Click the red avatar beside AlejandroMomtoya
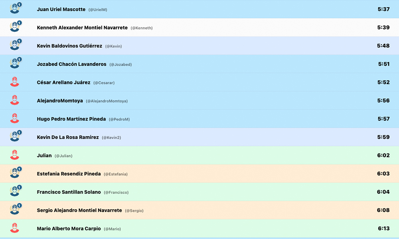This screenshot has width=399, height=239. point(15,100)
